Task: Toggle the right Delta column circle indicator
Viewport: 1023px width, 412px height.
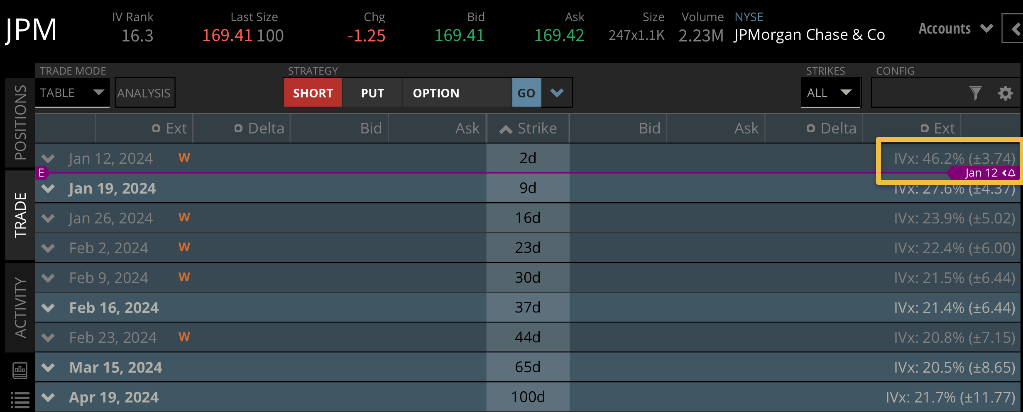Action: [810, 128]
